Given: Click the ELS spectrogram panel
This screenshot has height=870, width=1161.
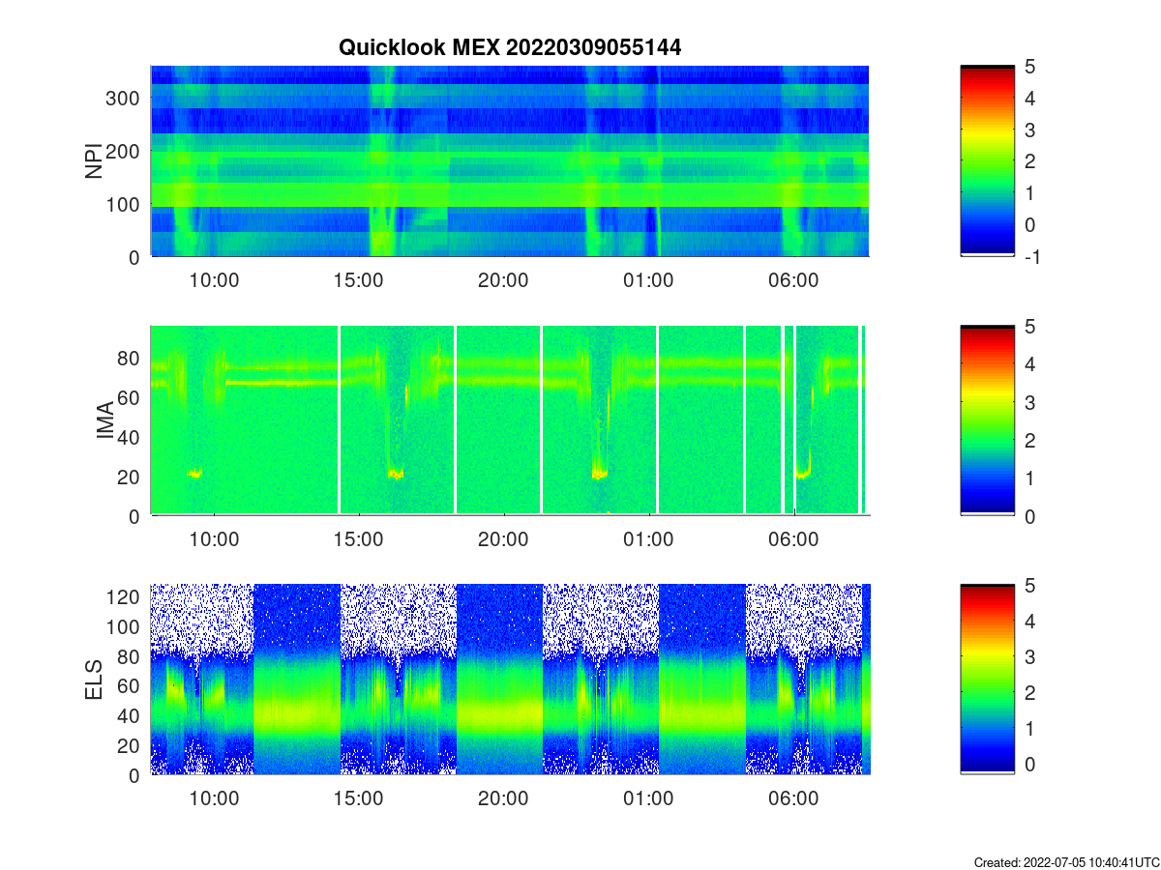Looking at the screenshot, I should [x=510, y=680].
